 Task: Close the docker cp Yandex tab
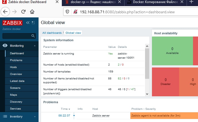(x=120, y=2)
